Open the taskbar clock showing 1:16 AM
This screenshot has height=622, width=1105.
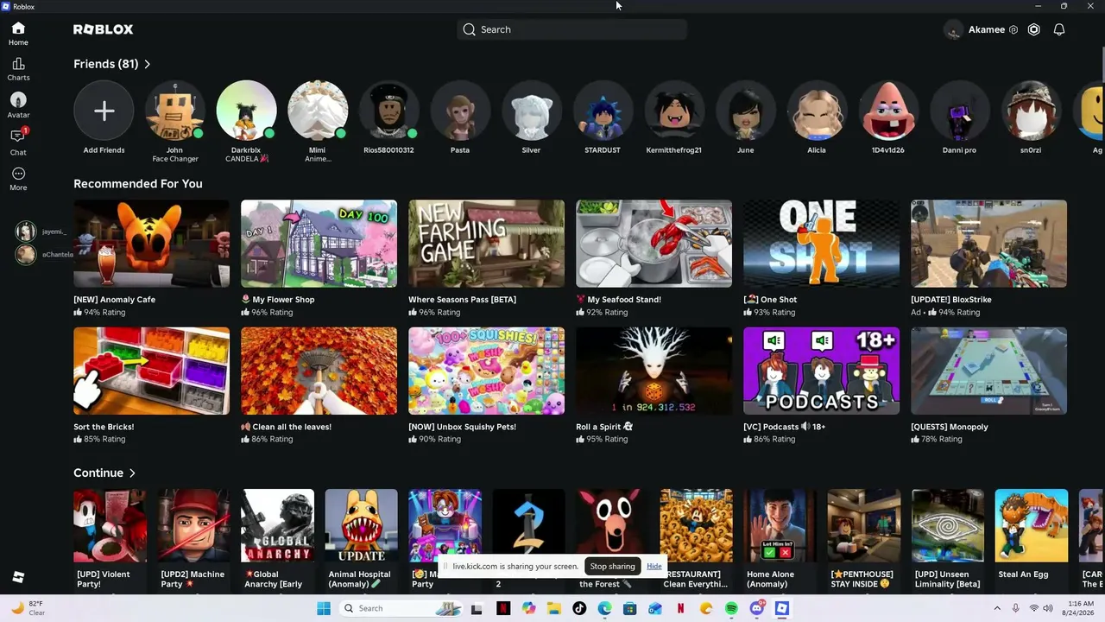click(1079, 608)
